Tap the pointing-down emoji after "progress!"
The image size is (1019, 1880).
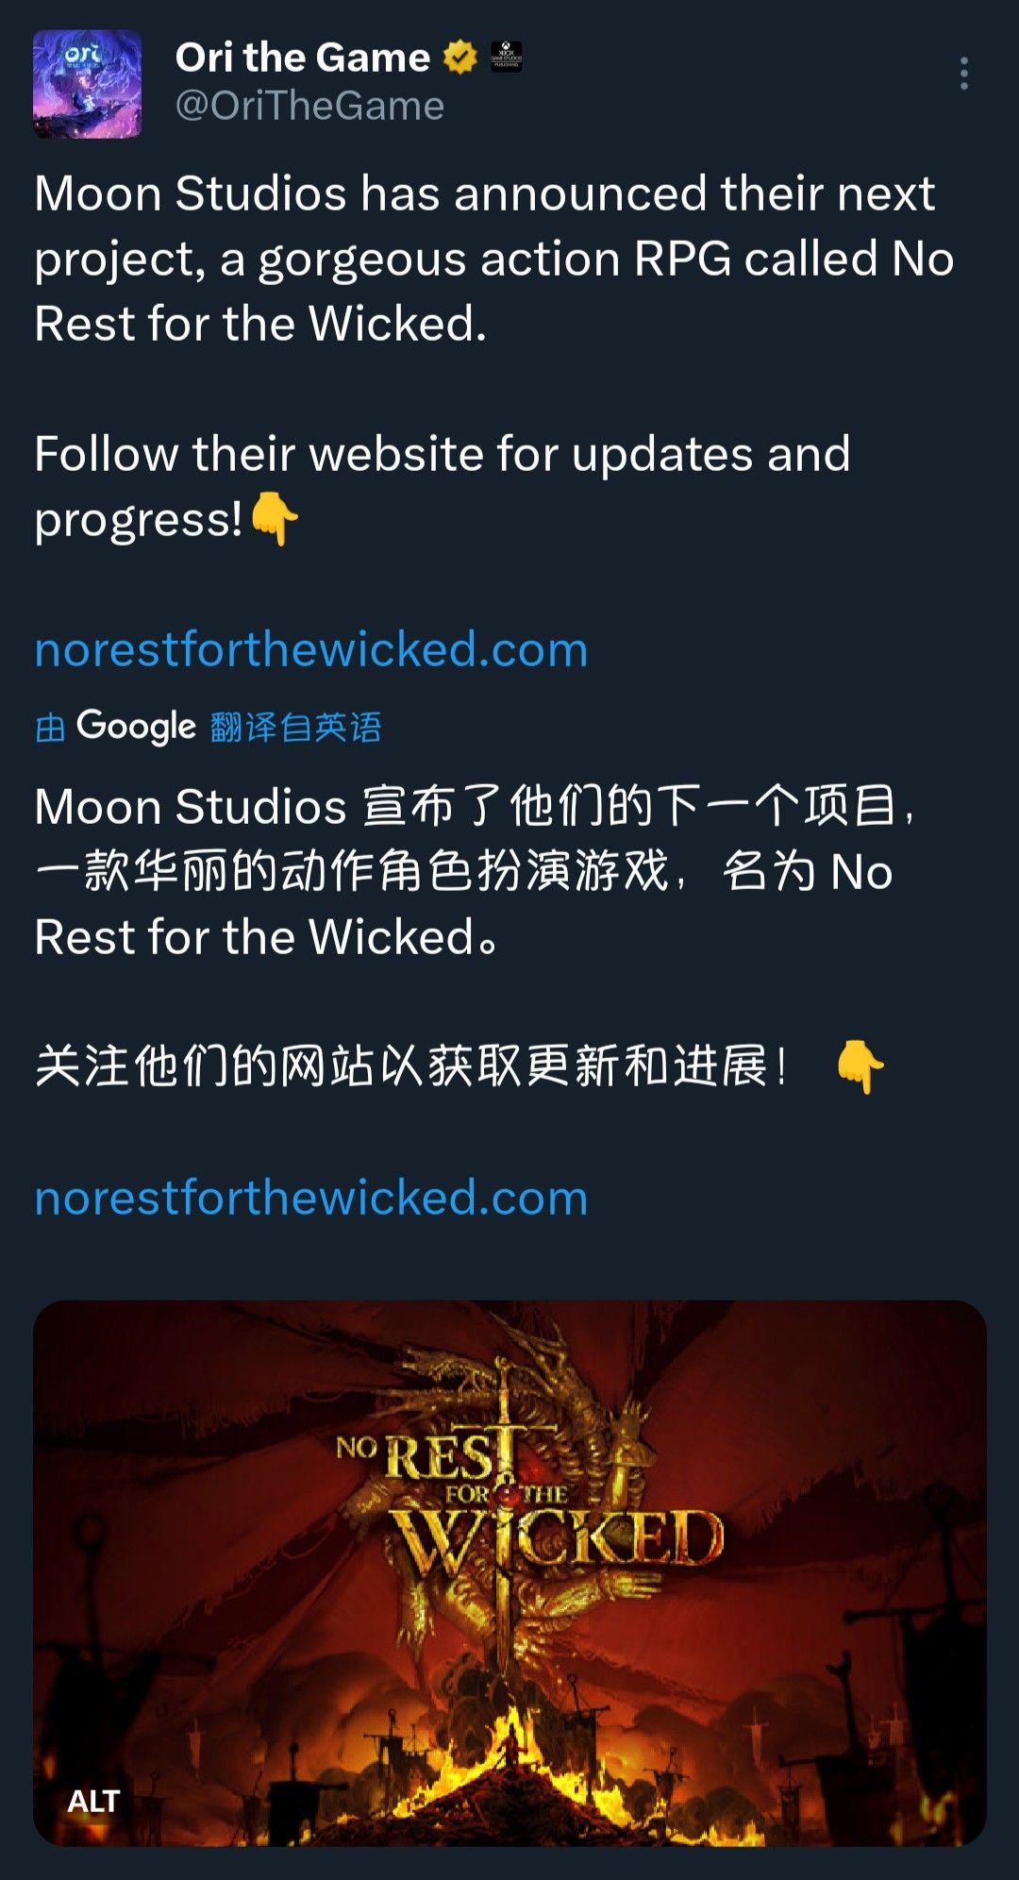[x=276, y=518]
